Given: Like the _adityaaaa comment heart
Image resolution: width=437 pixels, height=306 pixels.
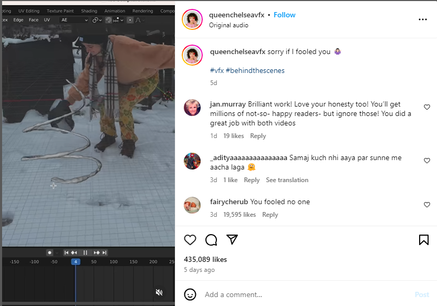Looking at the screenshot, I should tap(426, 161).
